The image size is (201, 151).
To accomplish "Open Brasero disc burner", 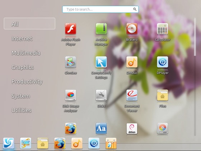I will [x=132, y=29].
